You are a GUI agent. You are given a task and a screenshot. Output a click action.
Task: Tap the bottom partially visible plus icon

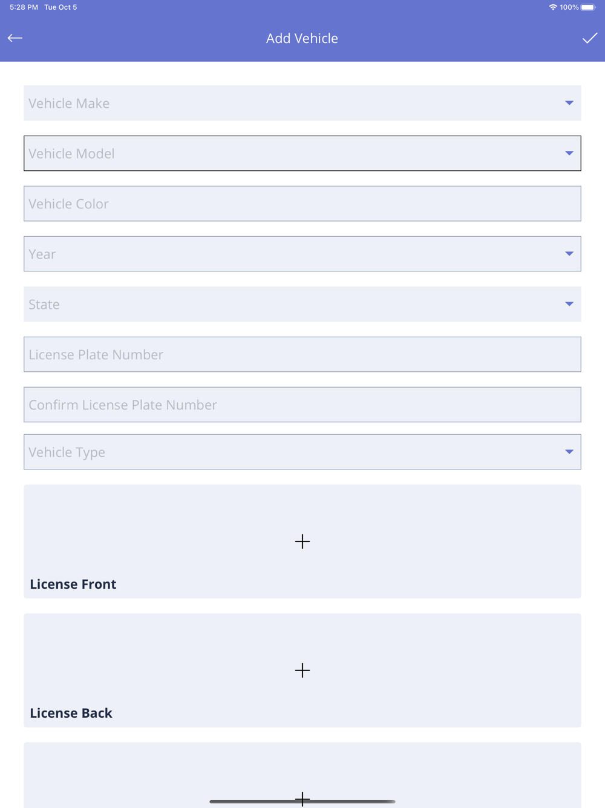coord(302,799)
